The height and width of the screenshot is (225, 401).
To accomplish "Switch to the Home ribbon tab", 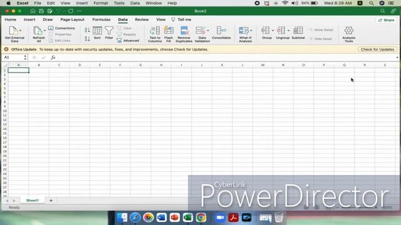I will pos(10,19).
